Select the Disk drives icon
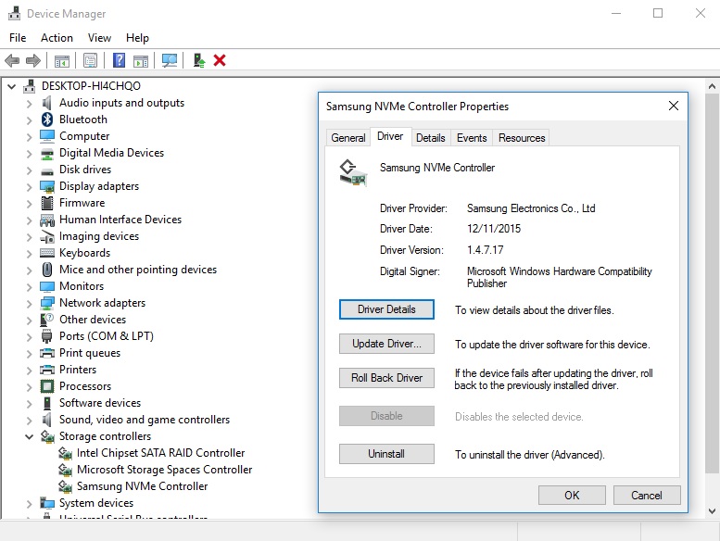Viewport: 720px width, 541px height. 47,171
